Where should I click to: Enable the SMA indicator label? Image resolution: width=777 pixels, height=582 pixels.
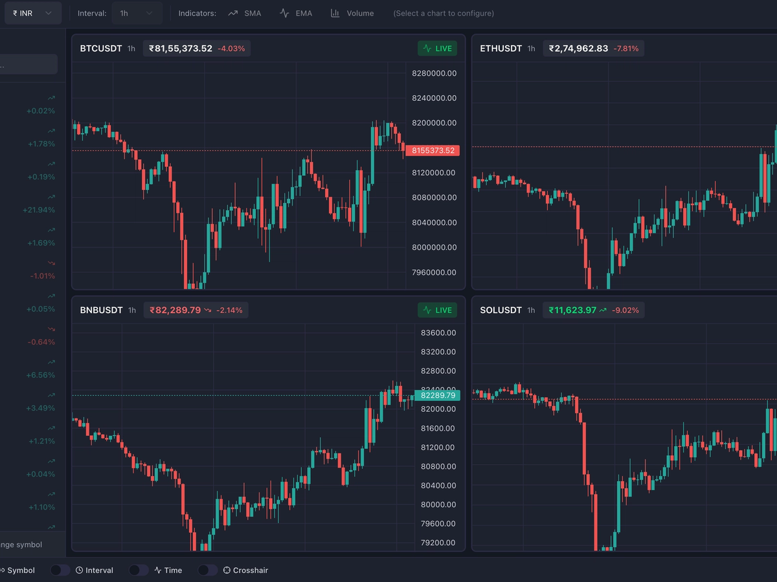coord(253,13)
